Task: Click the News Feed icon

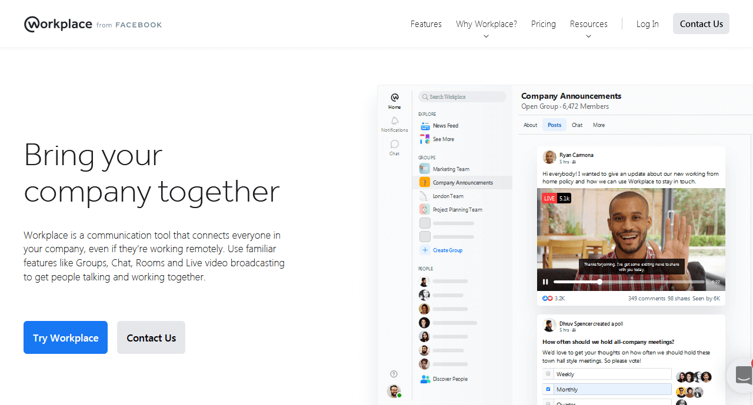Action: (x=425, y=126)
